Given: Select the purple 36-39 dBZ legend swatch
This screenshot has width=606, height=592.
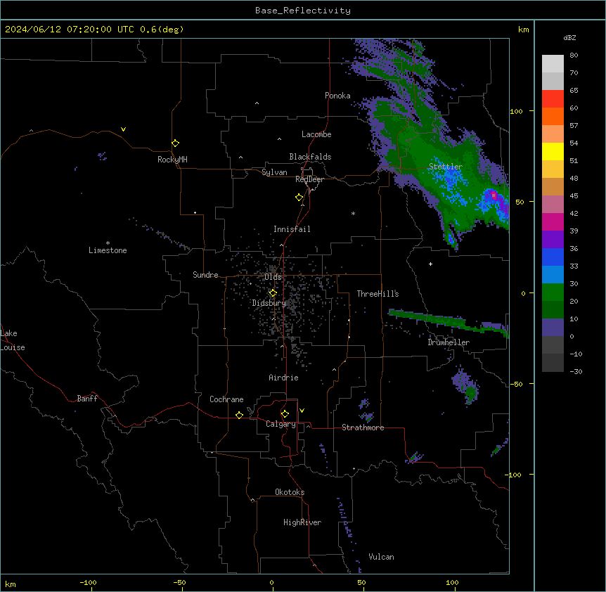Looking at the screenshot, I should point(553,239).
